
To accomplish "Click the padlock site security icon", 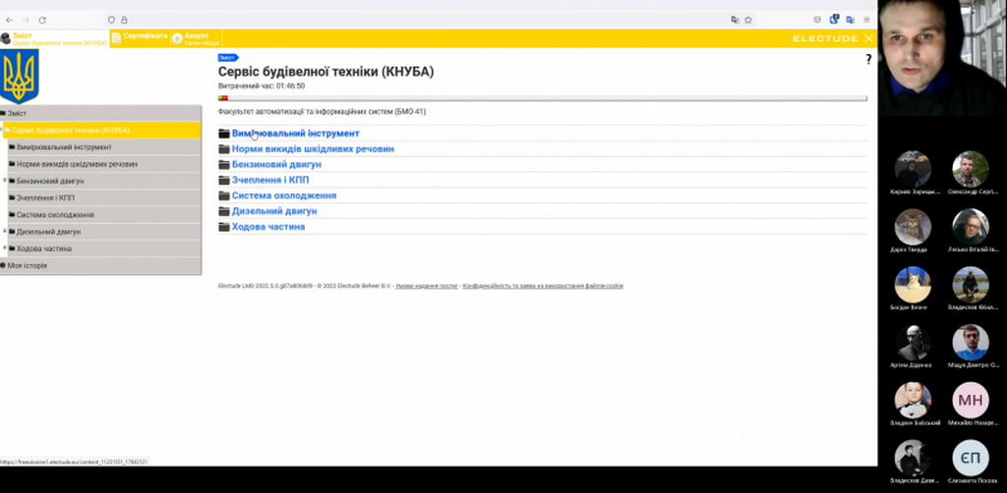I will click(x=124, y=20).
